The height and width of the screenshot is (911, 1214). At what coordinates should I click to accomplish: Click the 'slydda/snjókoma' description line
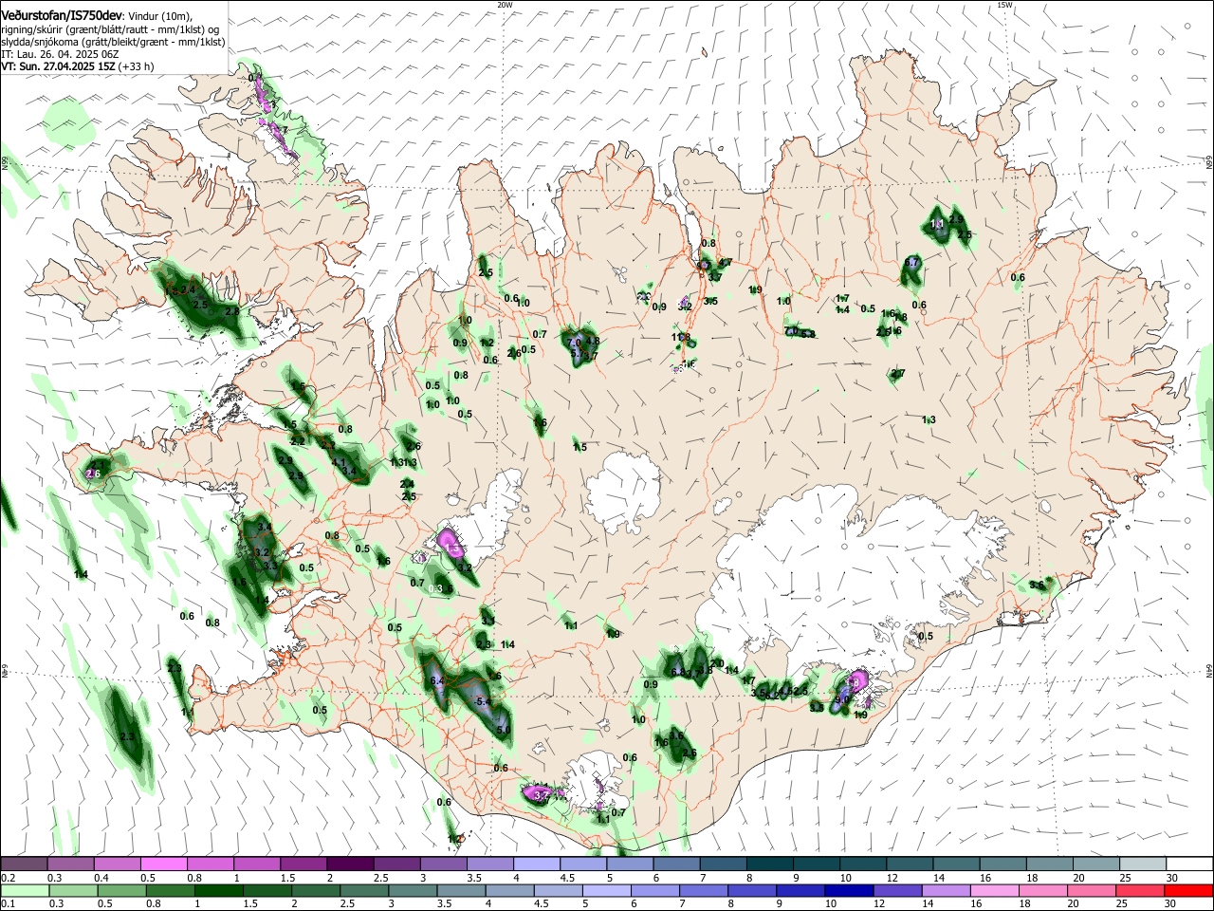pyautogui.click(x=113, y=42)
